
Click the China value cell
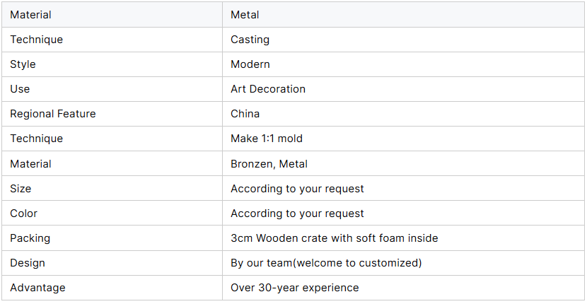pyautogui.click(x=403, y=113)
